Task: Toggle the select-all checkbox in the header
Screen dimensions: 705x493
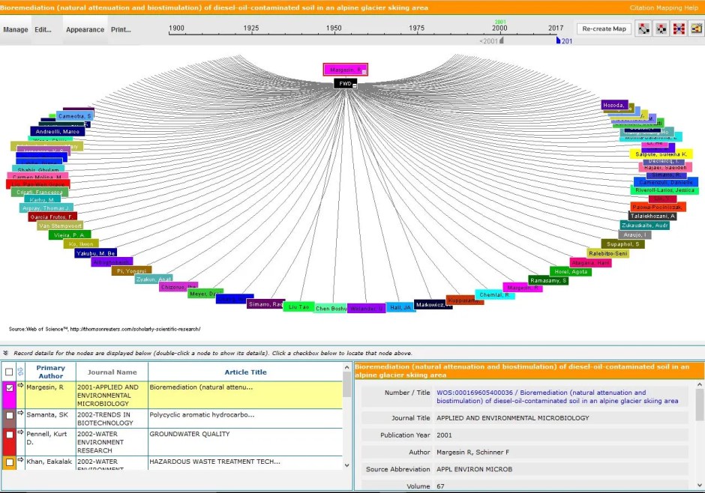Action: (x=10, y=371)
